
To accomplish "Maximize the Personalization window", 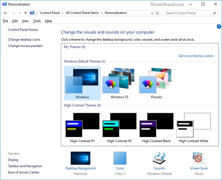I will point(203,4).
